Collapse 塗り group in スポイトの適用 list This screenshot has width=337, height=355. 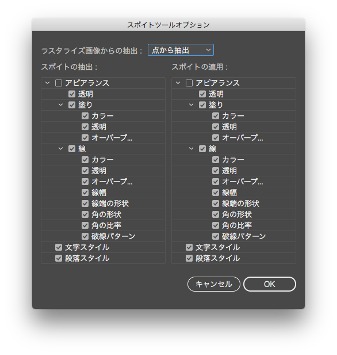[191, 105]
